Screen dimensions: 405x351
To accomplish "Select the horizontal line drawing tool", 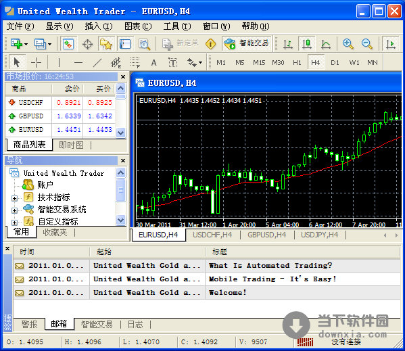I will tap(78, 62).
